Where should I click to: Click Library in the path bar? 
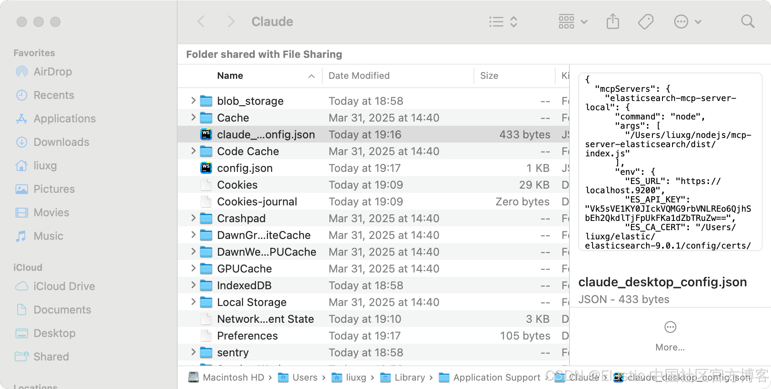(402, 377)
